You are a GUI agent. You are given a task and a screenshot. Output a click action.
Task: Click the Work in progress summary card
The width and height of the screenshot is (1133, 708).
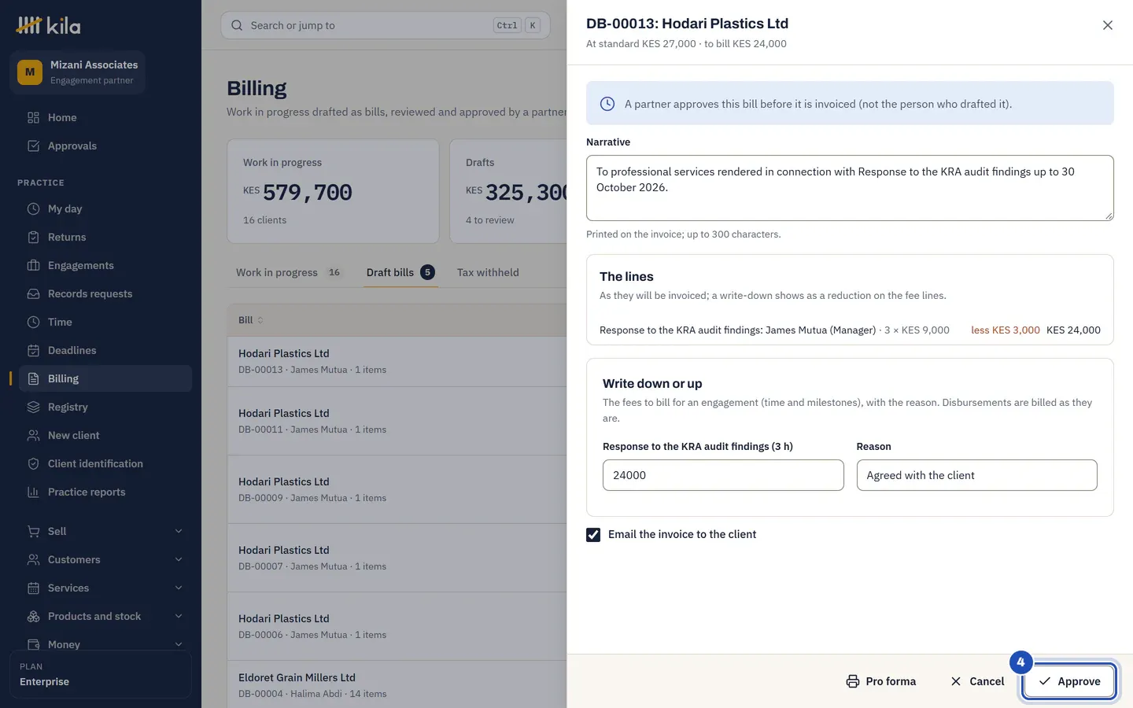click(x=333, y=191)
